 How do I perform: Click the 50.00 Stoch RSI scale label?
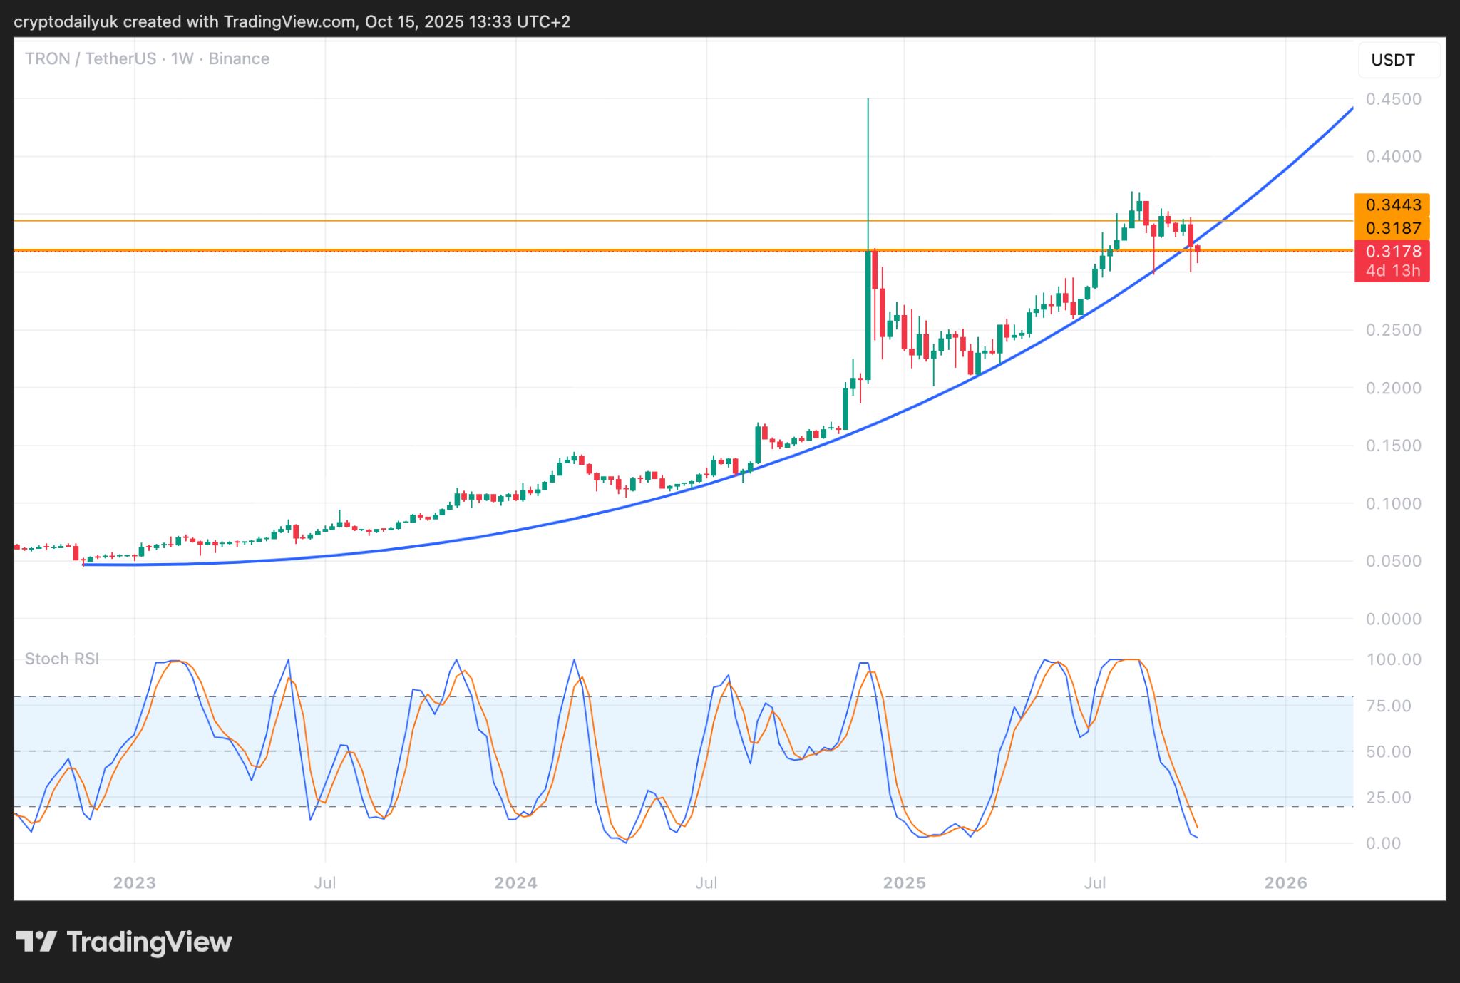tap(1388, 752)
